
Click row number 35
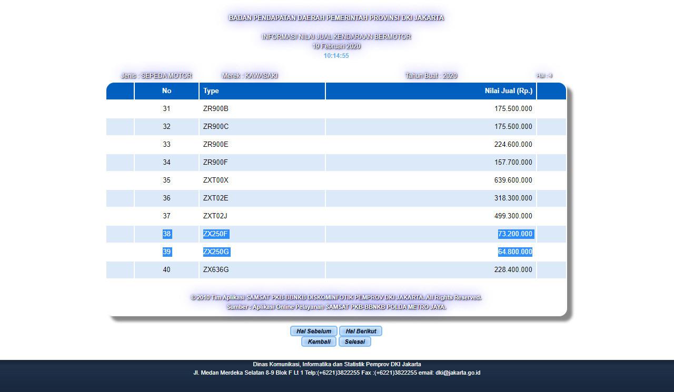[166, 180]
